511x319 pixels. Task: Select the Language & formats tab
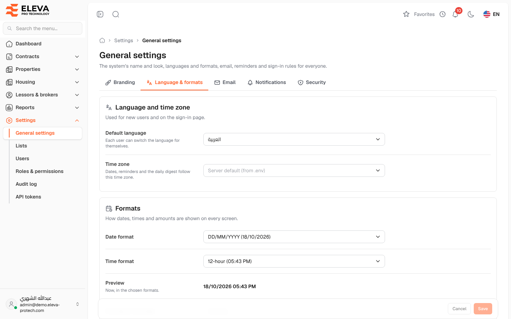click(174, 83)
